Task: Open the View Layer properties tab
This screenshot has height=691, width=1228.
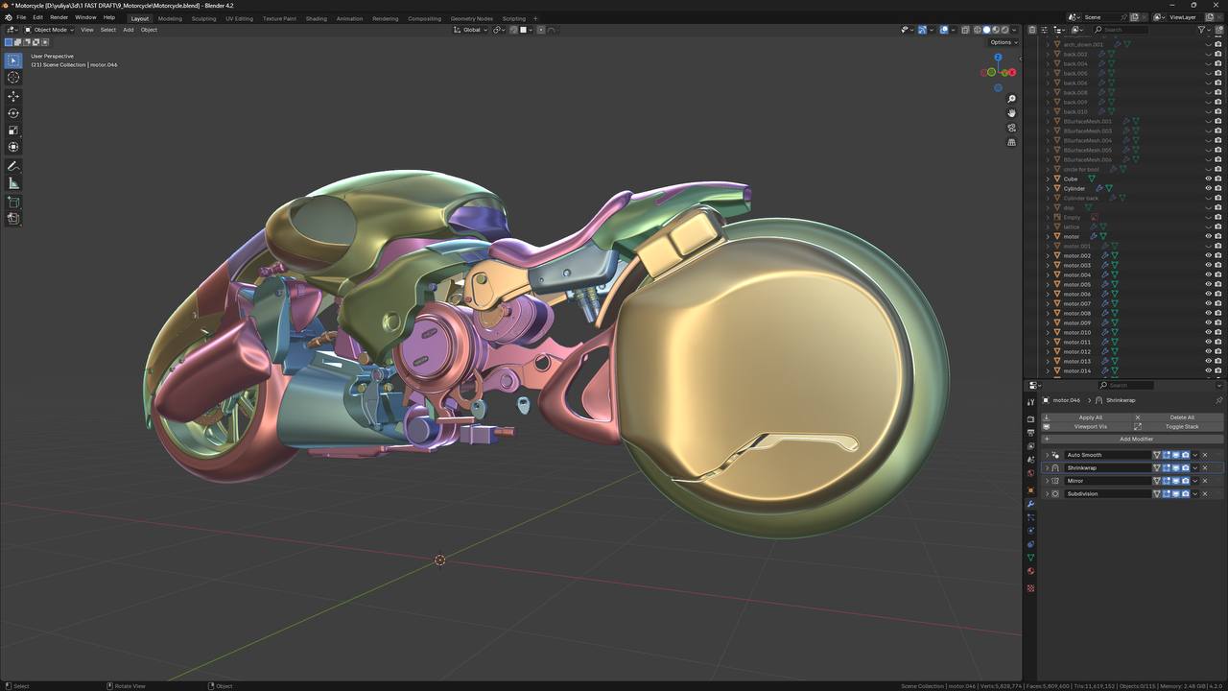Action: pyautogui.click(x=1030, y=446)
